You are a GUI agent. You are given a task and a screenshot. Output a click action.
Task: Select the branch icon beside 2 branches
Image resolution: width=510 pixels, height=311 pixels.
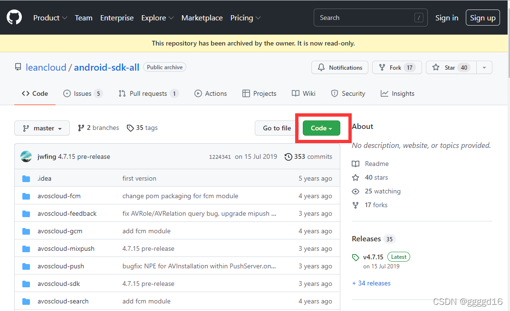pyautogui.click(x=81, y=128)
